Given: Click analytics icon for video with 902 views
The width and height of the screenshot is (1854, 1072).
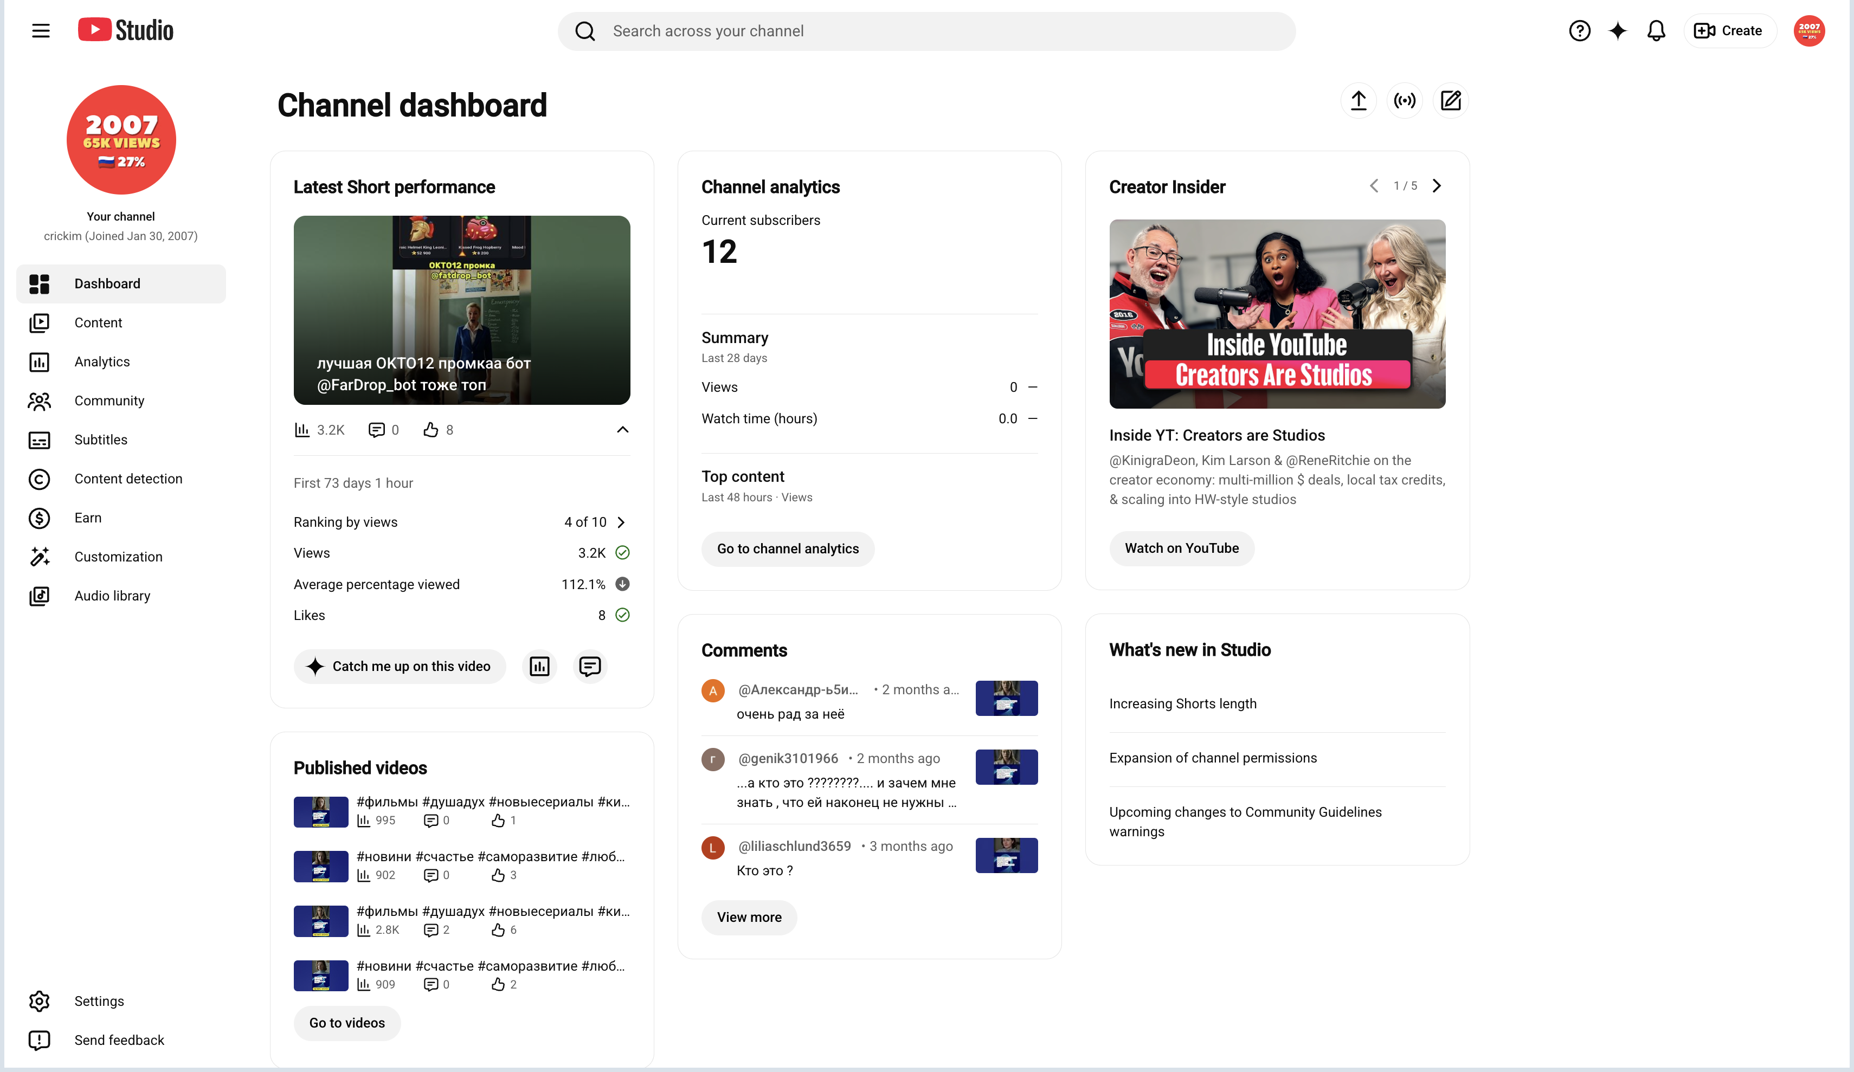Looking at the screenshot, I should 363,876.
